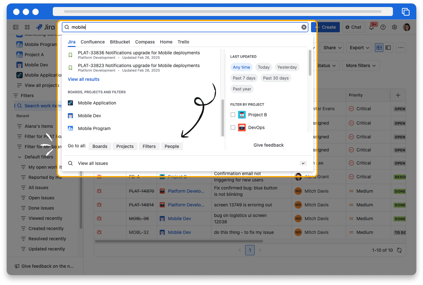423x285 pixels.
Task: Click the Create button
Action: 325,27
